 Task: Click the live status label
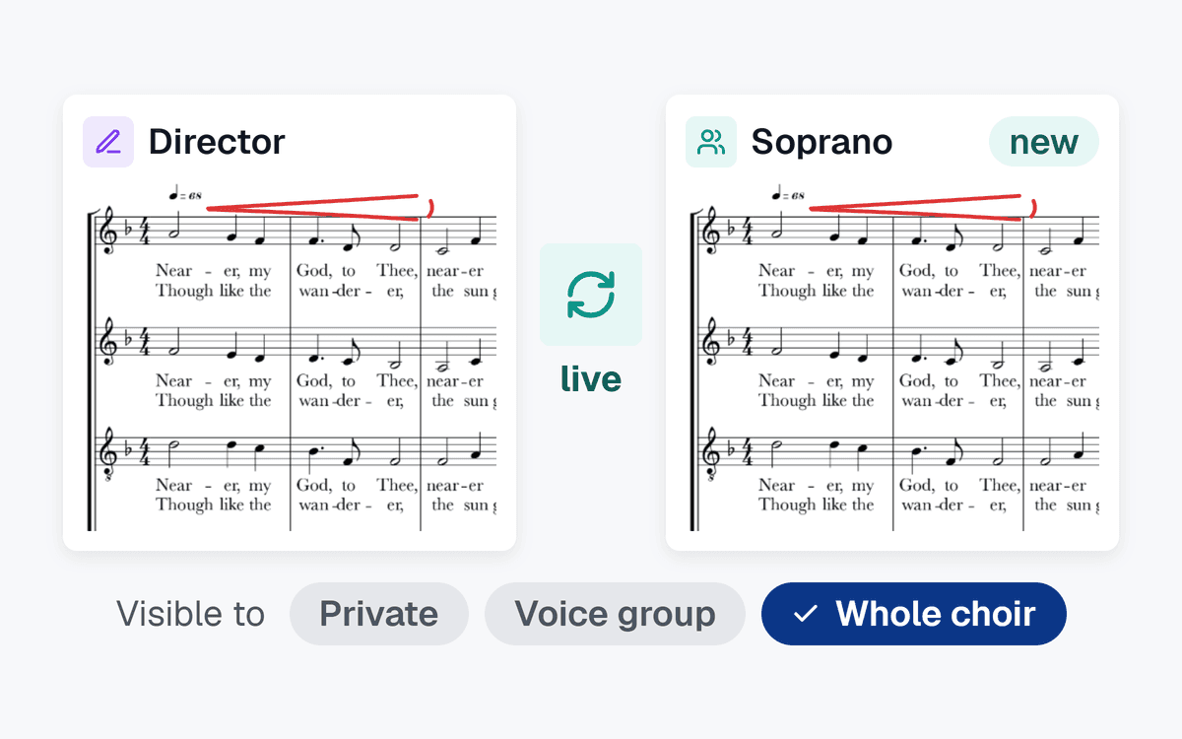tap(591, 378)
